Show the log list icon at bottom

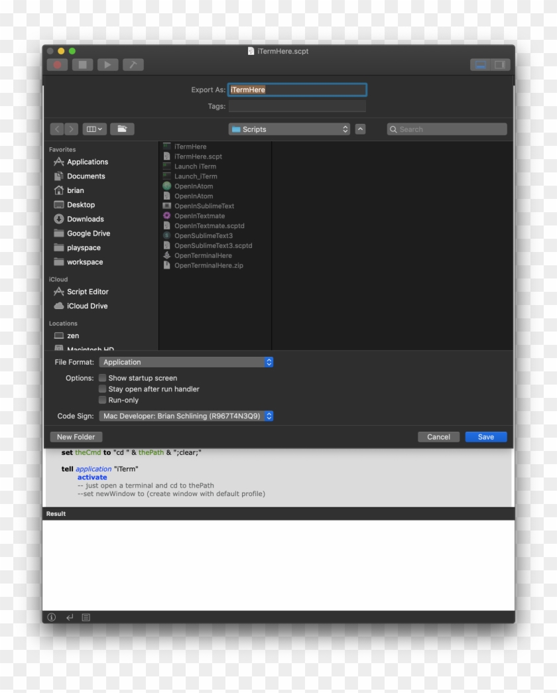point(86,617)
